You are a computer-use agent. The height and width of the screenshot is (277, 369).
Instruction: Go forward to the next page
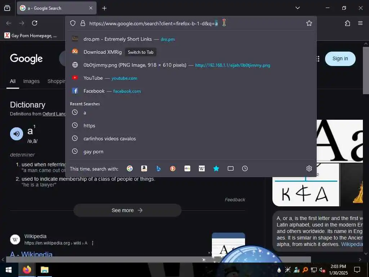[x=22, y=23]
